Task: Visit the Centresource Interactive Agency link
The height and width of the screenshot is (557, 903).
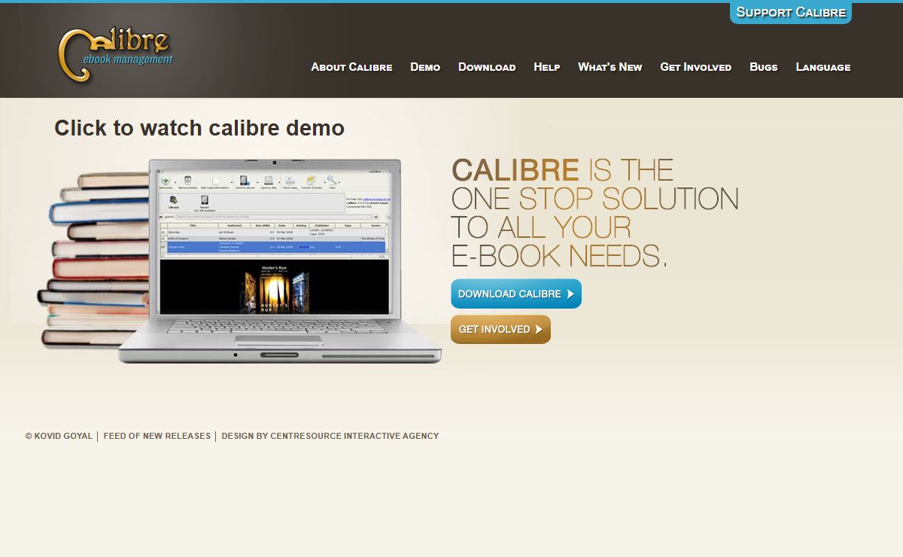Action: 354,436
